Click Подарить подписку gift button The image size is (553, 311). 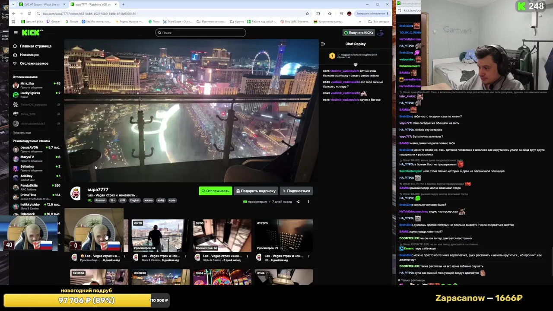256,191
